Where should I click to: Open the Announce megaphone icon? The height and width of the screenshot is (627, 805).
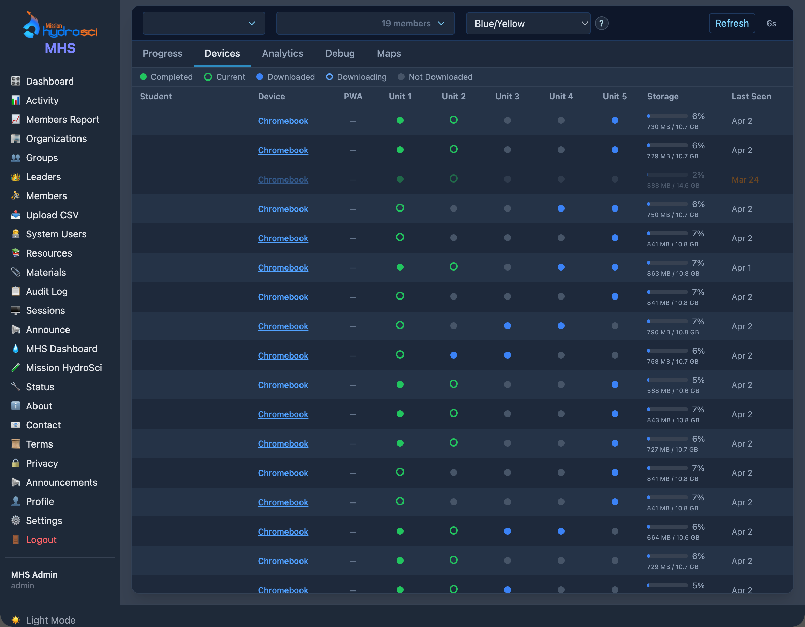16,330
